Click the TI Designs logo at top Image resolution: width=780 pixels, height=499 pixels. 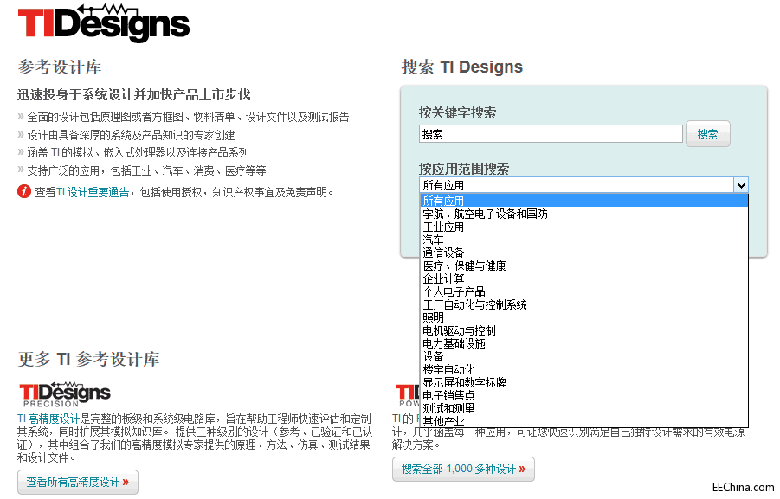point(104,22)
